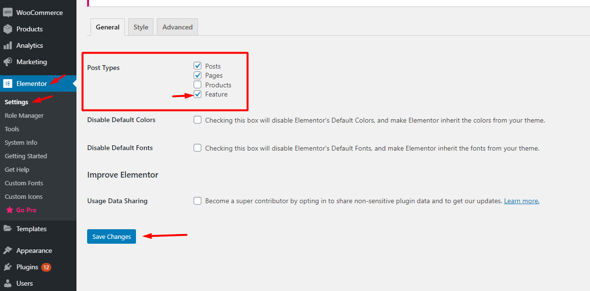
Task: Click the Go Pro star icon
Action: pos(9,210)
